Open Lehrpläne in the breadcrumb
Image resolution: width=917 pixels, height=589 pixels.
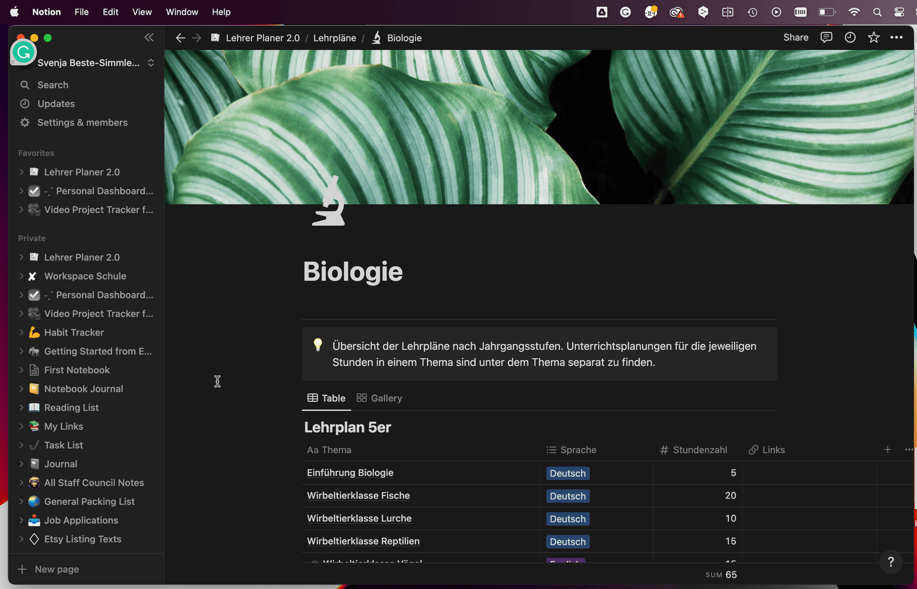click(x=335, y=38)
